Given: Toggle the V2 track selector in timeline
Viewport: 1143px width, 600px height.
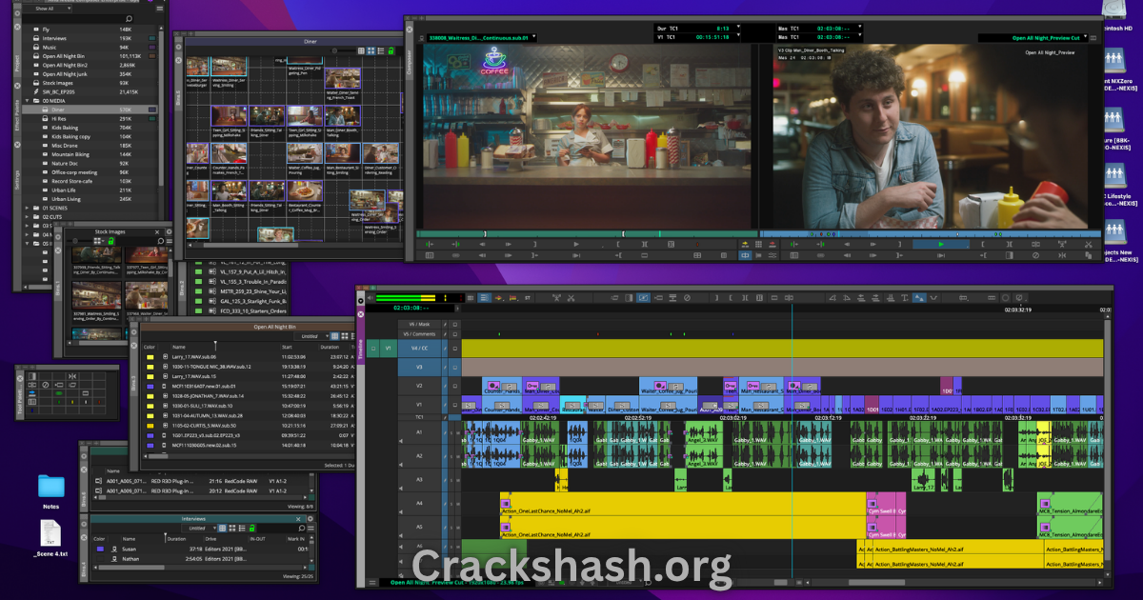Looking at the screenshot, I should [420, 386].
